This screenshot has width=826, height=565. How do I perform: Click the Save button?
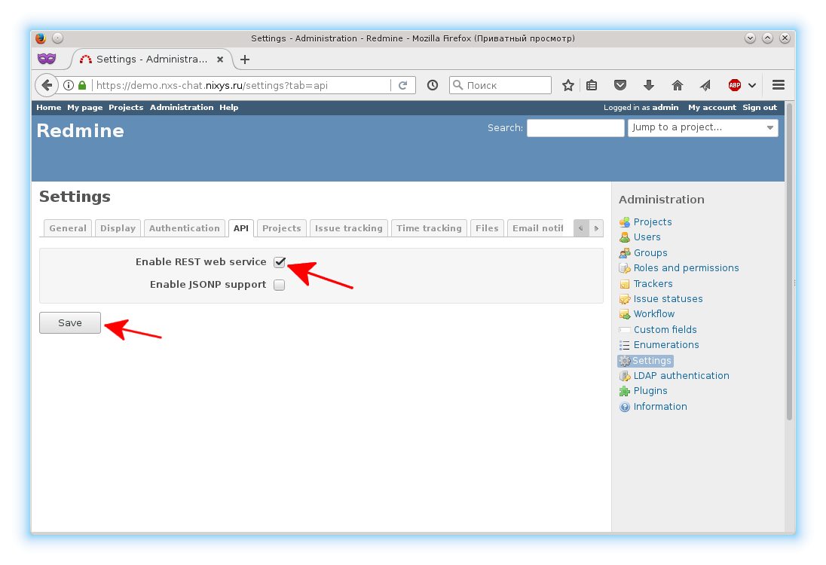[70, 322]
